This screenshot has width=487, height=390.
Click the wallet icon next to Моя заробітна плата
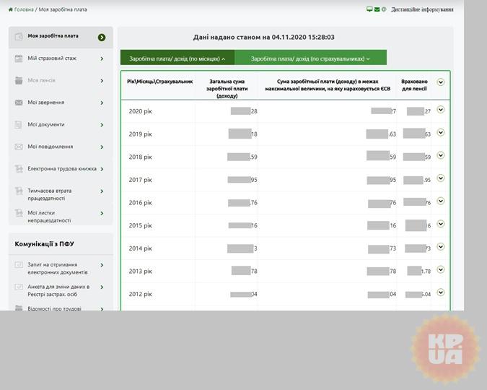[x=19, y=36]
